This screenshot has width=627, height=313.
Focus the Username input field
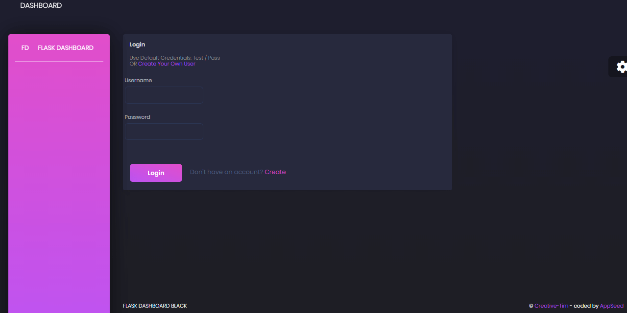point(164,95)
